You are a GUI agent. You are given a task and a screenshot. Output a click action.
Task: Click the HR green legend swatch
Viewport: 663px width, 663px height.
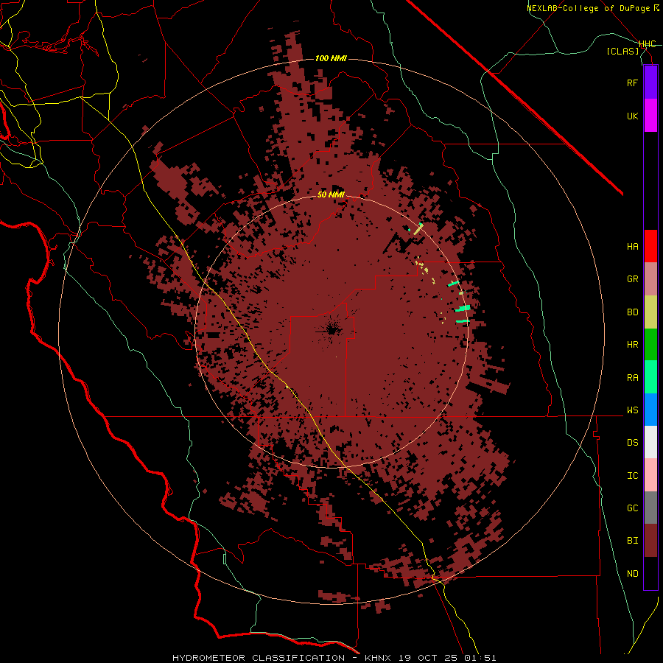650,344
